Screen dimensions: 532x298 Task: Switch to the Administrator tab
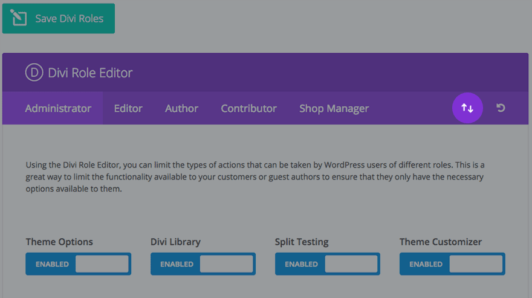58,109
